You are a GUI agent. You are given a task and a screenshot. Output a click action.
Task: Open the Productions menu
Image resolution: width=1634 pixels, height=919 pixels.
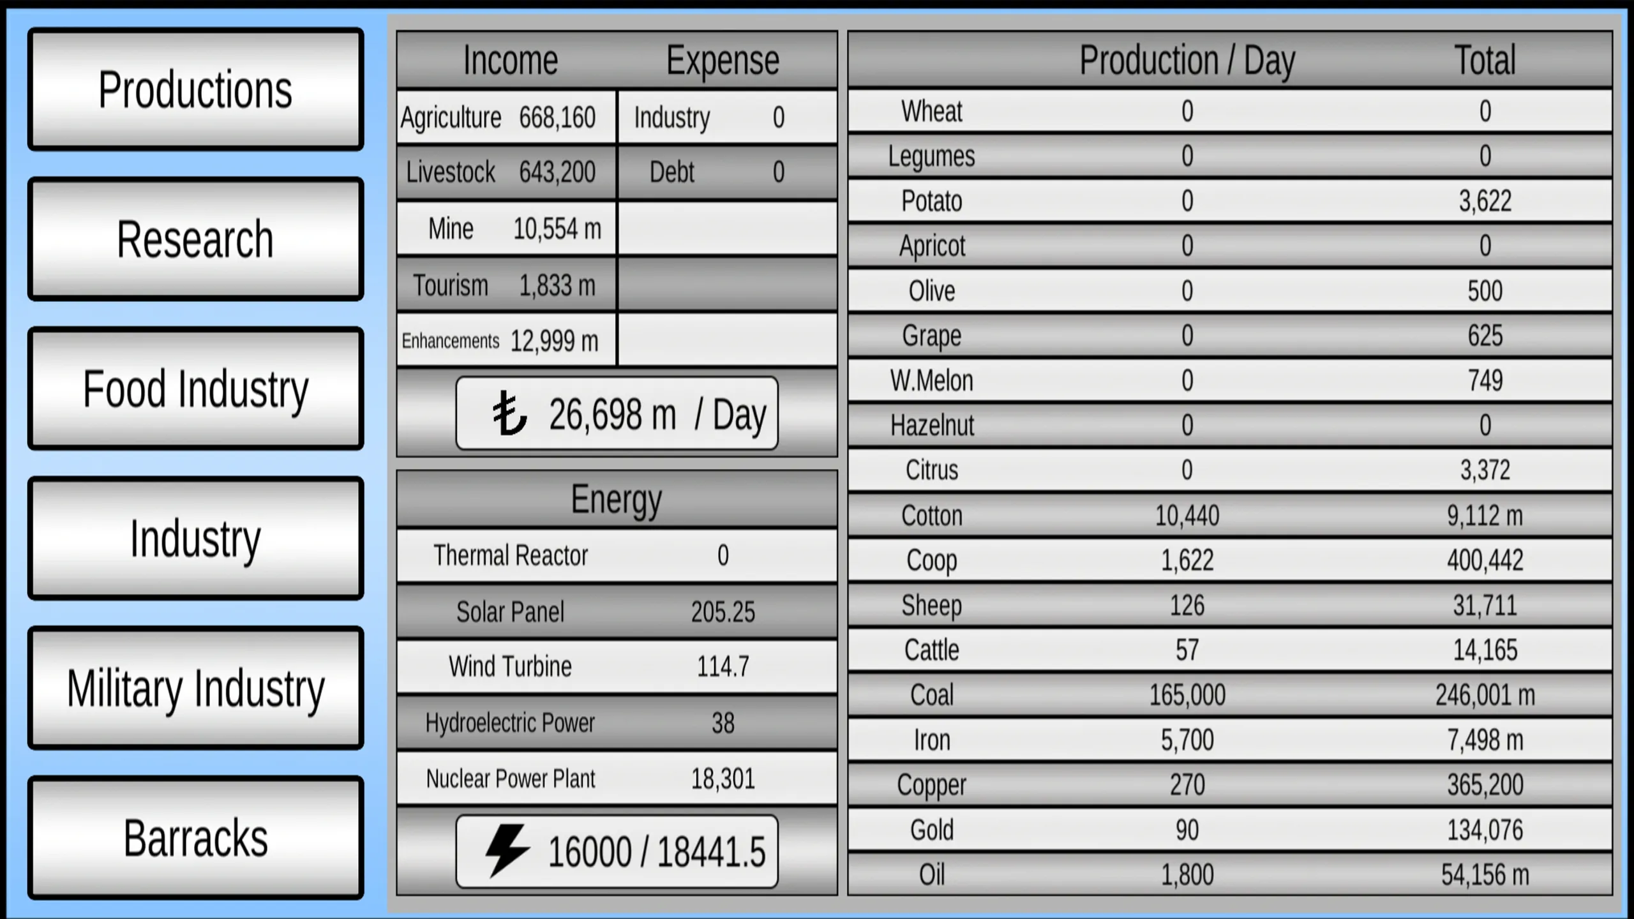[195, 89]
